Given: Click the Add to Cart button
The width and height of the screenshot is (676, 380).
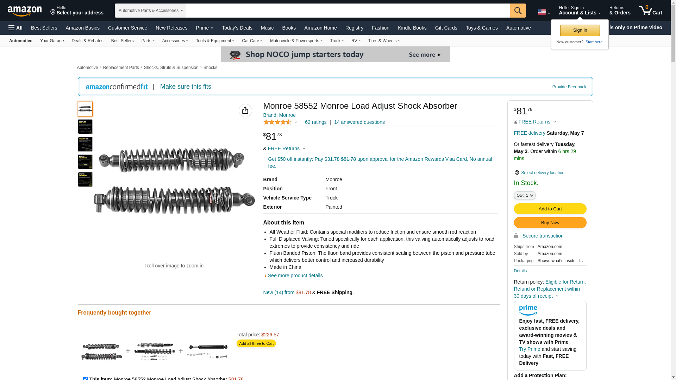Looking at the screenshot, I should [550, 209].
